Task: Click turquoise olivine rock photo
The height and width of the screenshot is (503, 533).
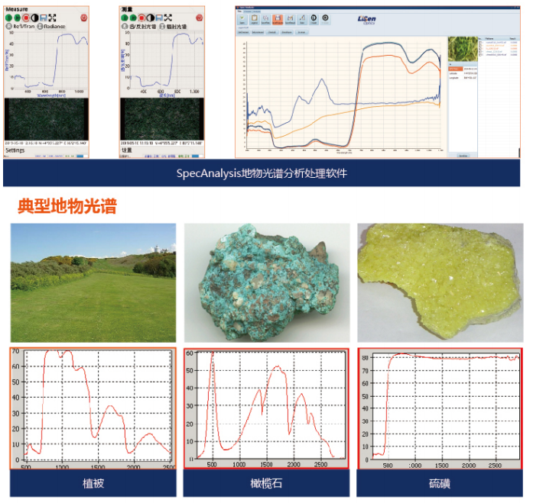Action: click(267, 282)
